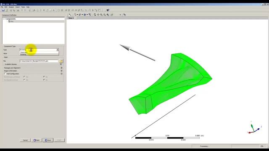Click the Back button
269x151 pixels.
pos(37,140)
